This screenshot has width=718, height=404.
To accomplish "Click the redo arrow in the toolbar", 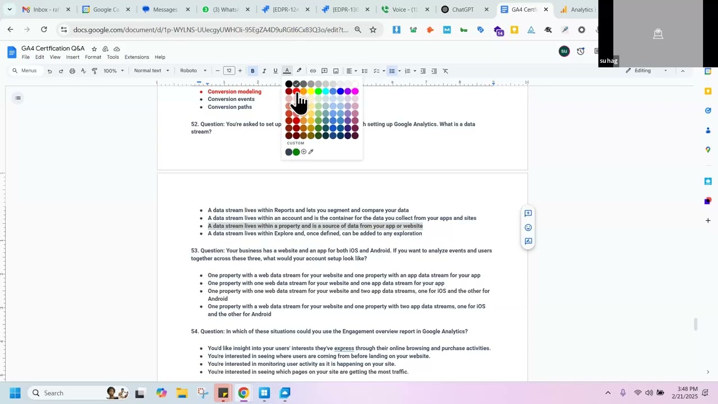I will coord(61,71).
